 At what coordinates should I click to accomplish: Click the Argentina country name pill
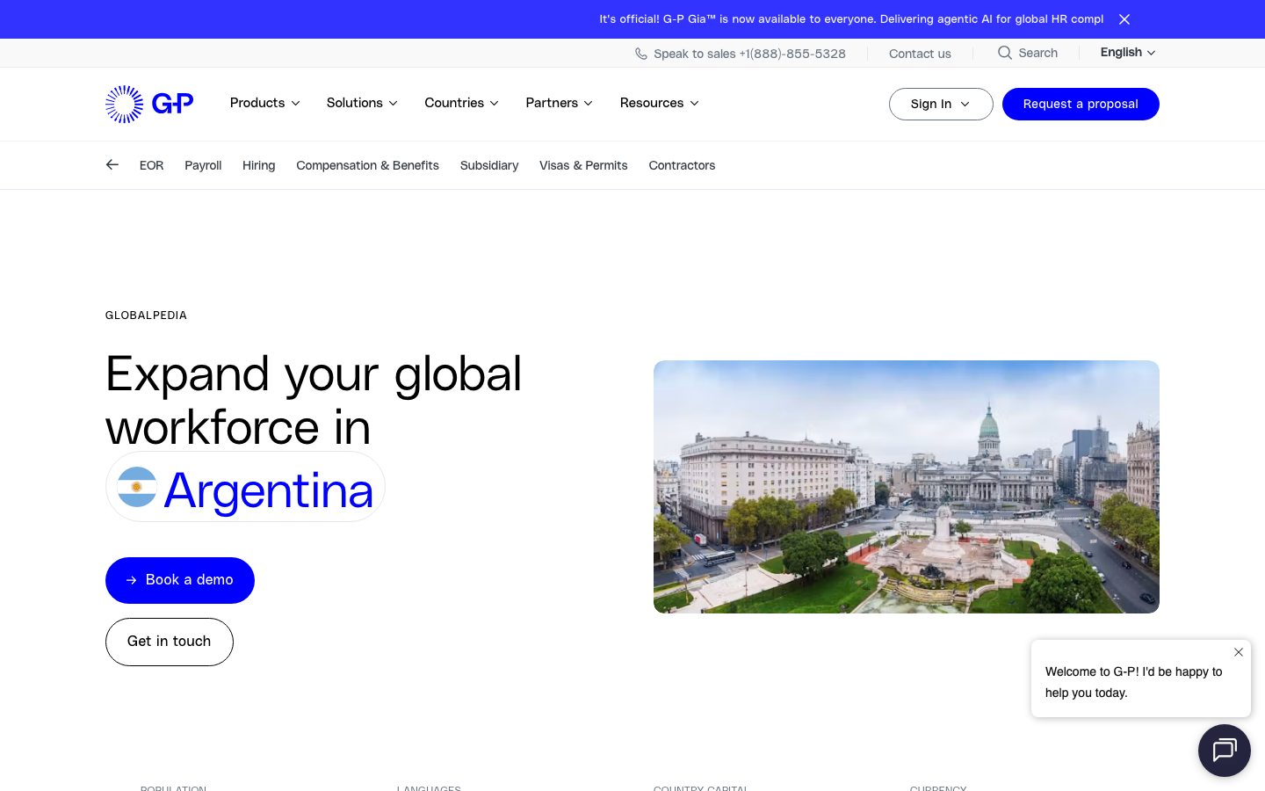[245, 487]
